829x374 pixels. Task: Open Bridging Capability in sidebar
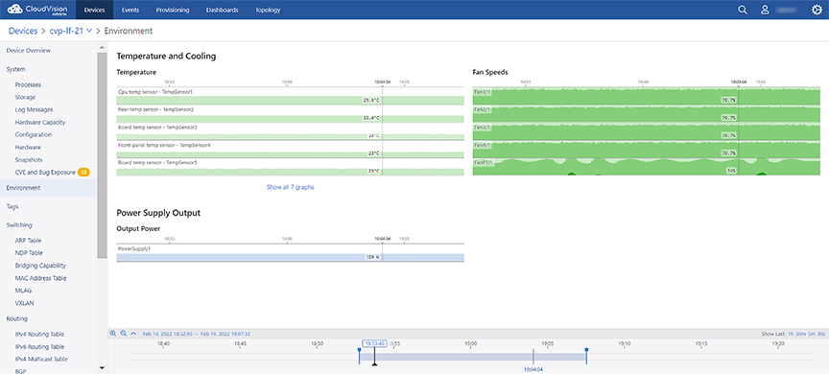[40, 266]
